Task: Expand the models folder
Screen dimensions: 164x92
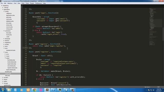Action: tap(4, 44)
